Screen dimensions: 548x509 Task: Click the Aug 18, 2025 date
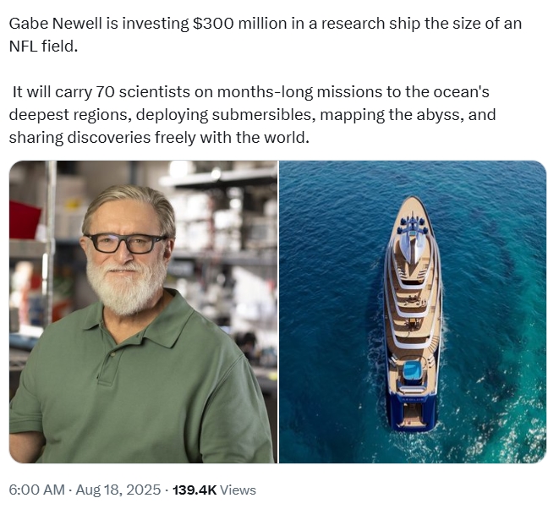[118, 490]
